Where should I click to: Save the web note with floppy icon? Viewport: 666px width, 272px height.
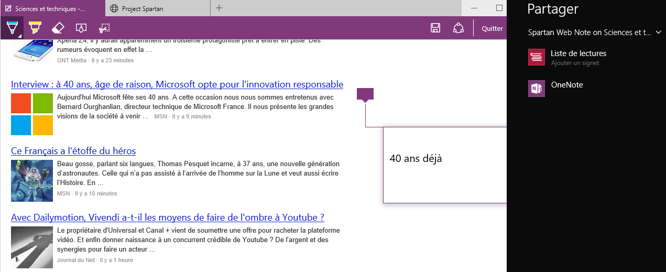pos(435,28)
